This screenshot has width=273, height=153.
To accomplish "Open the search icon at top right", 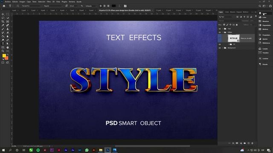I will pyautogui.click(x=260, y=6).
